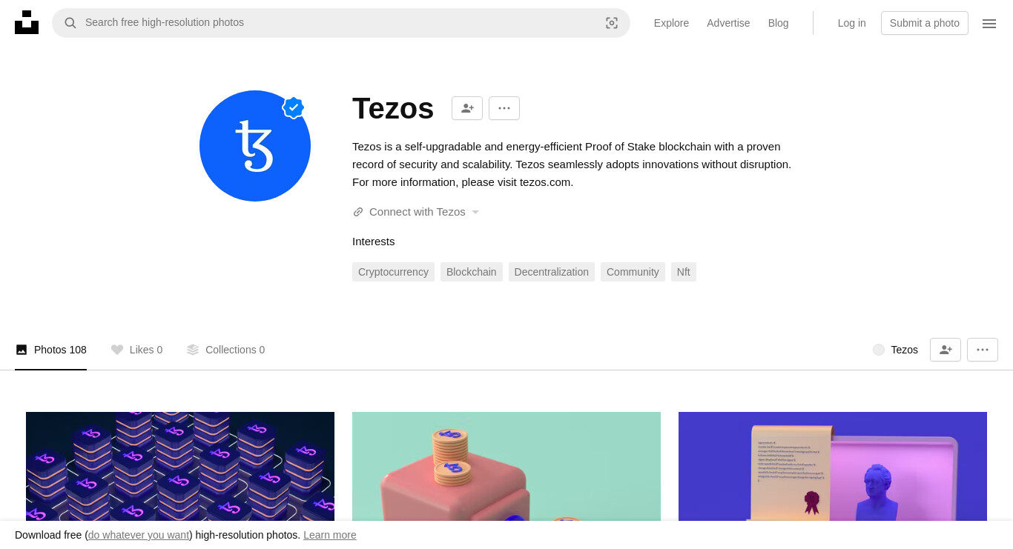Select the Nft interest tag
The height and width of the screenshot is (549, 1013).
(x=684, y=272)
